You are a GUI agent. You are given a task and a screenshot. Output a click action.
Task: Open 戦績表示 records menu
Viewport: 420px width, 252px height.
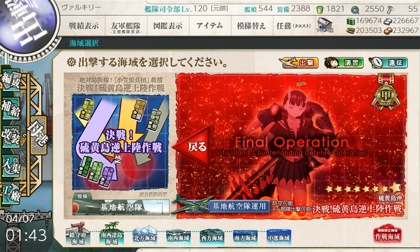84,26
